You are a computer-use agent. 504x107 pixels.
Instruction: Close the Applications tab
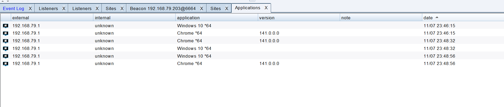(266, 8)
